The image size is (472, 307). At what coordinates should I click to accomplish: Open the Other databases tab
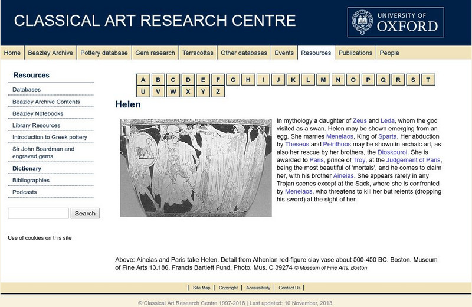[x=244, y=53]
